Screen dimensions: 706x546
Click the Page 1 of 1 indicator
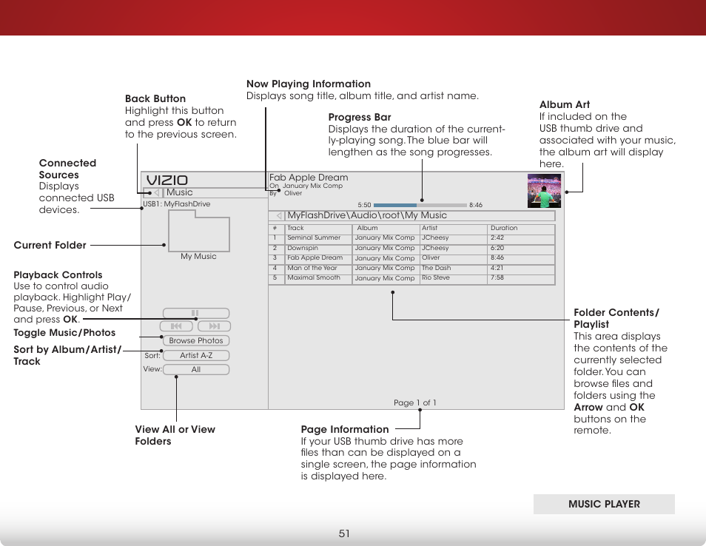point(414,403)
